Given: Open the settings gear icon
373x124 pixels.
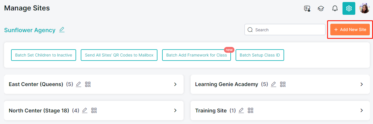Looking at the screenshot, I should click(x=349, y=8).
